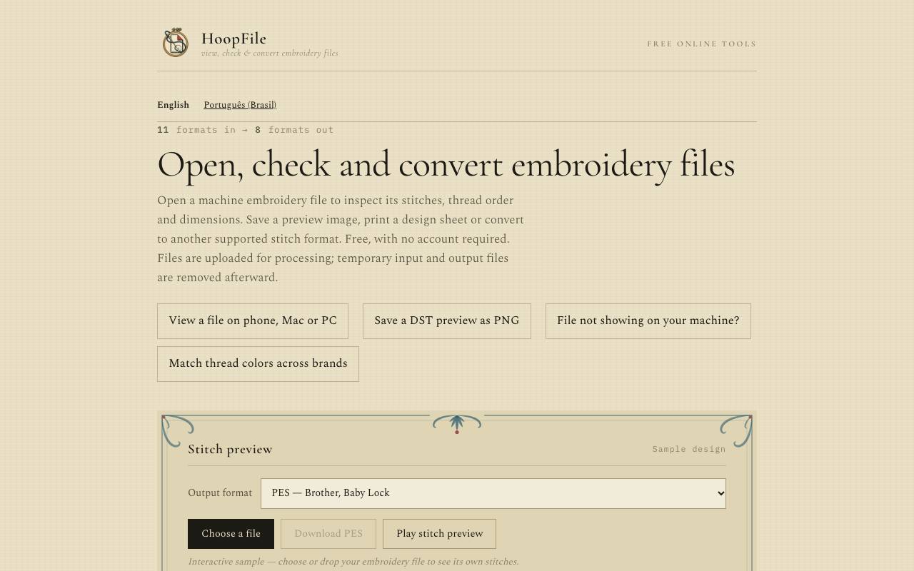Click the tagline 'view, check & convert embroidery files'
This screenshot has height=571, width=914.
270,54
